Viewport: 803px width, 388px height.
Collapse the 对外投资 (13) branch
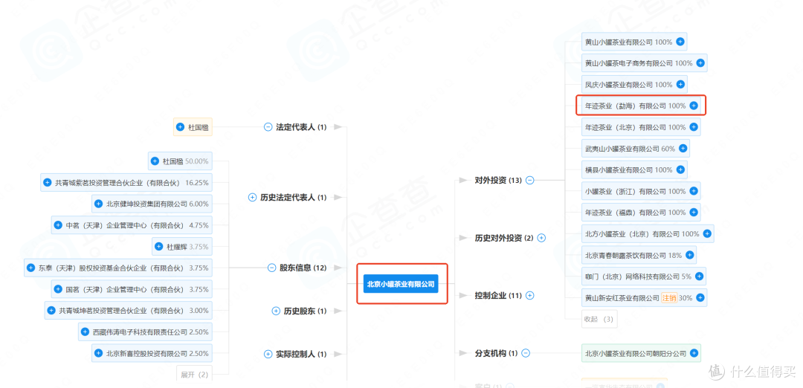pos(530,180)
